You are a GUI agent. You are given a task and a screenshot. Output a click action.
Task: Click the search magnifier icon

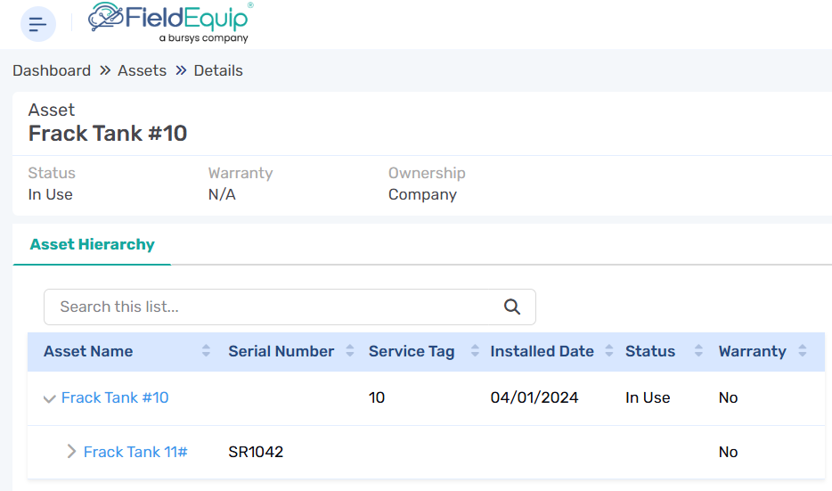click(512, 307)
